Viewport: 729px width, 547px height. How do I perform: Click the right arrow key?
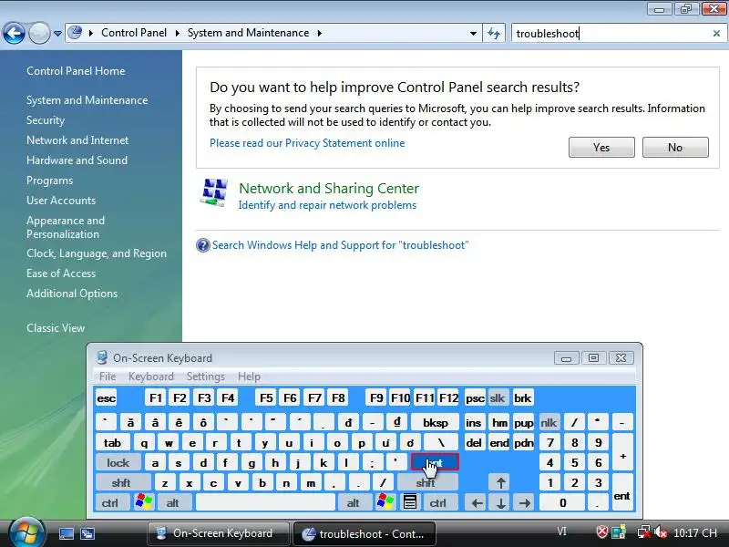click(x=525, y=503)
